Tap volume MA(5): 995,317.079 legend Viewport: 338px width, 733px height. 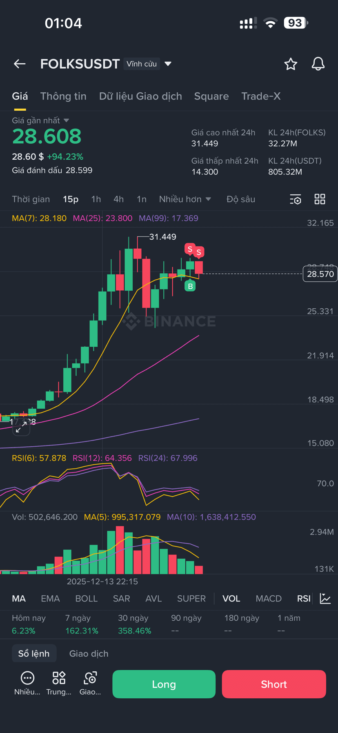122,517
